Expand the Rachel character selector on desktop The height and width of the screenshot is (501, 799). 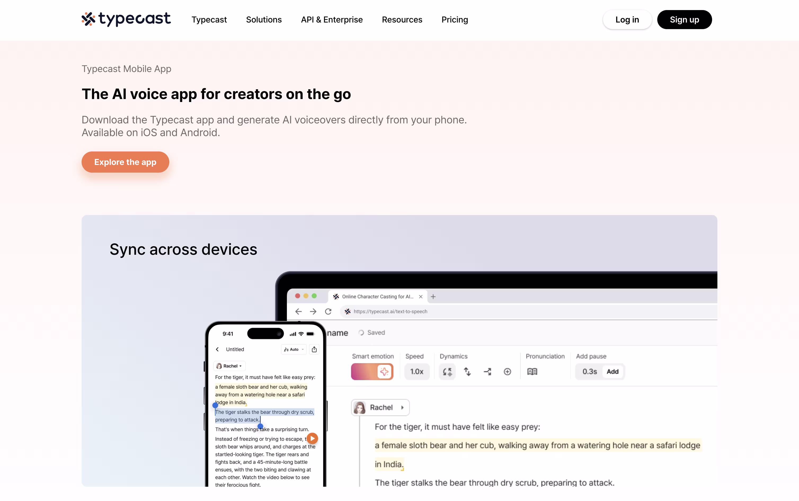pos(380,407)
